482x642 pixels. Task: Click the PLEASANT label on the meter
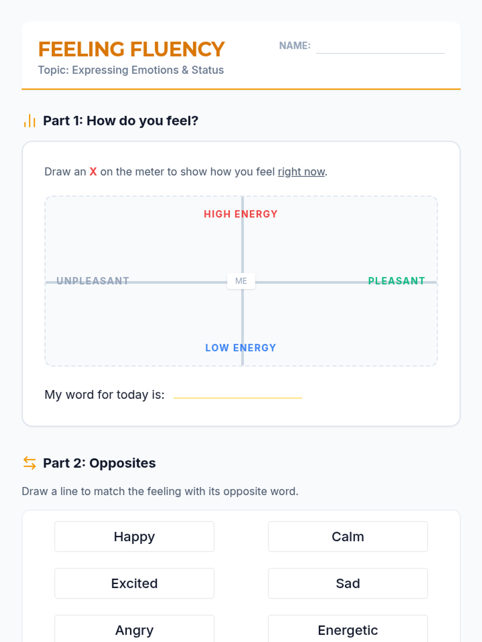point(396,280)
